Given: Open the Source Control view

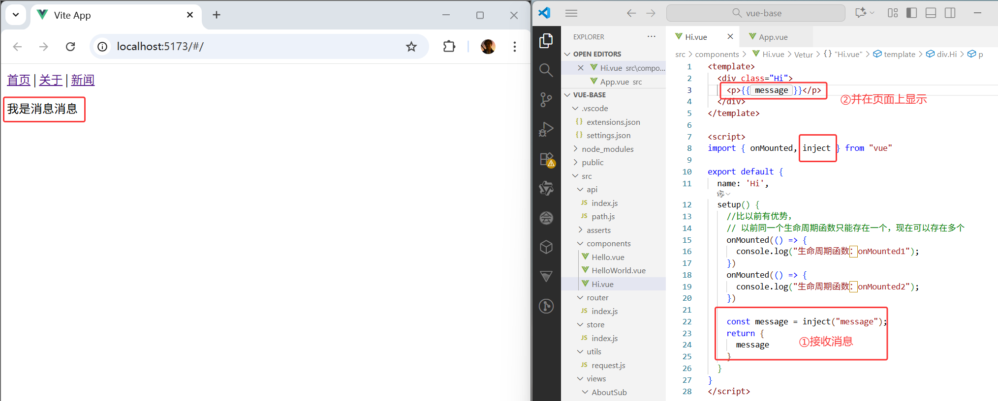Looking at the screenshot, I should pos(546,100).
